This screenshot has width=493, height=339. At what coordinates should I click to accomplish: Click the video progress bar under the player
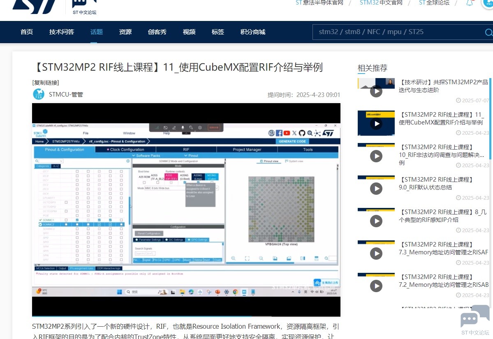pos(186,316)
